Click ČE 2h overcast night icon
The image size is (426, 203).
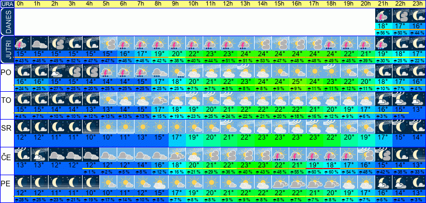(x=56, y=155)
